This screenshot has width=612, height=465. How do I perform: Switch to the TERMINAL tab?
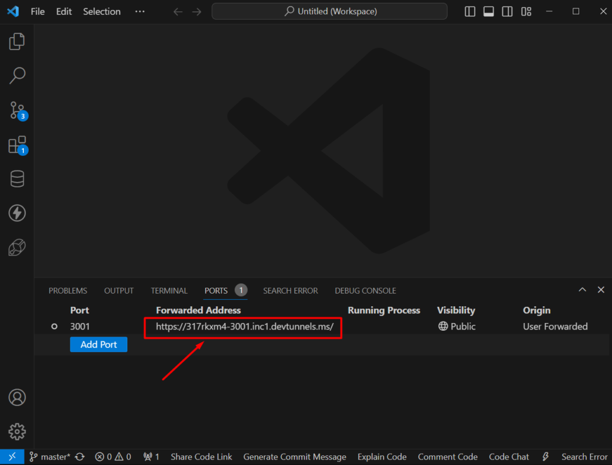(x=169, y=291)
